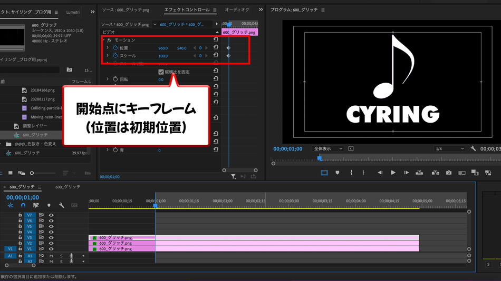Open the 全体表示 zoom level dropdown
This screenshot has width=501, height=281.
[x=327, y=149]
